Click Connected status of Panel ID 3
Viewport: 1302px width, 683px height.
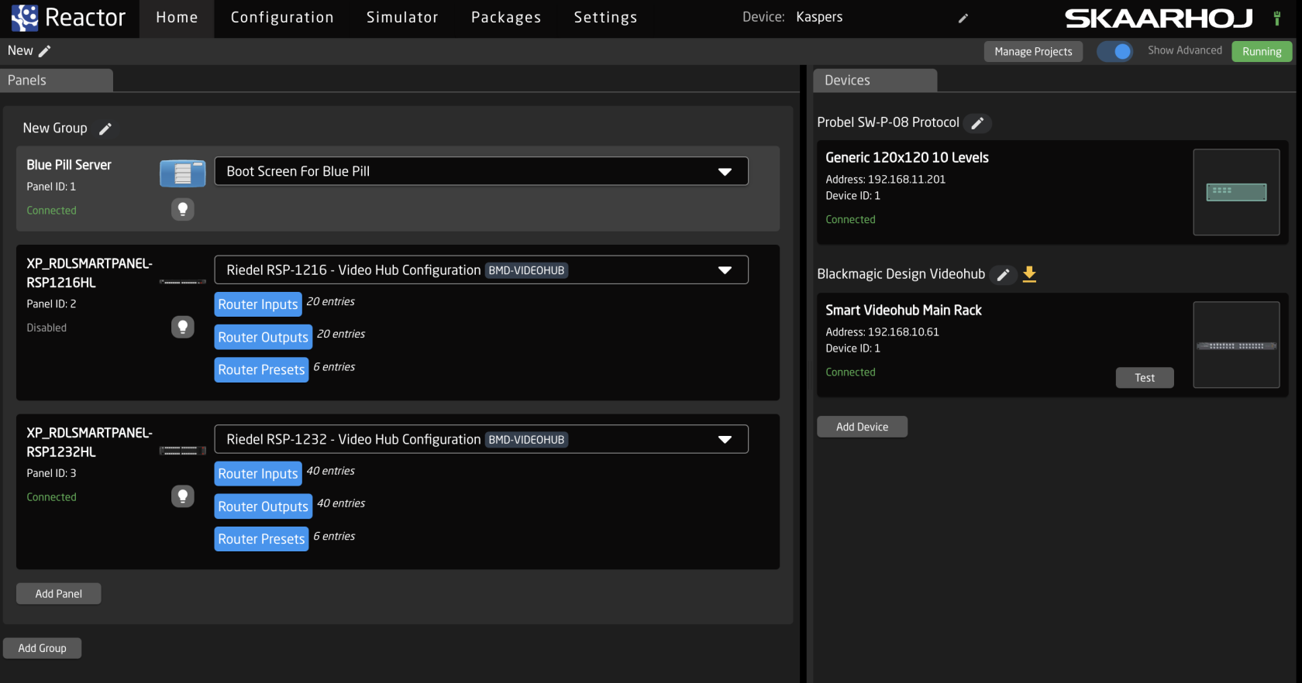pyautogui.click(x=51, y=497)
